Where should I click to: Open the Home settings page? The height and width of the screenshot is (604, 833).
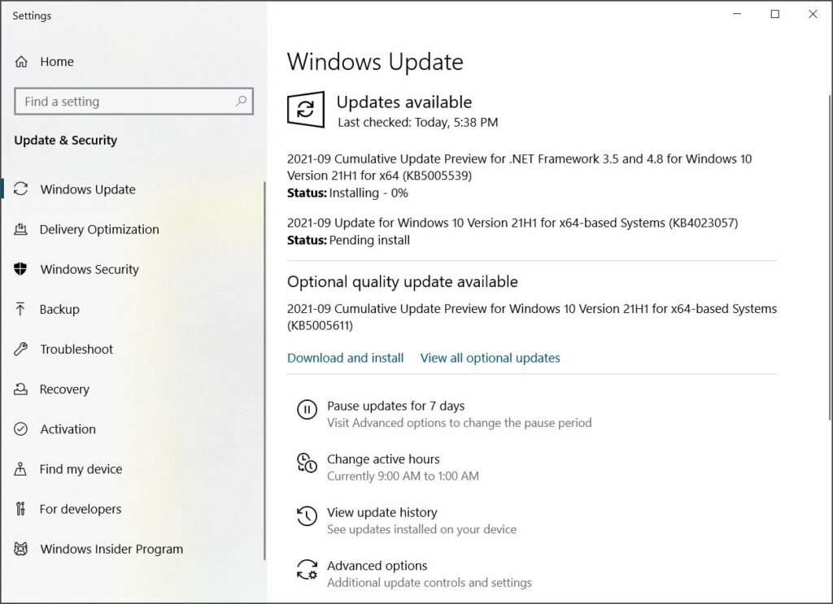coord(57,62)
